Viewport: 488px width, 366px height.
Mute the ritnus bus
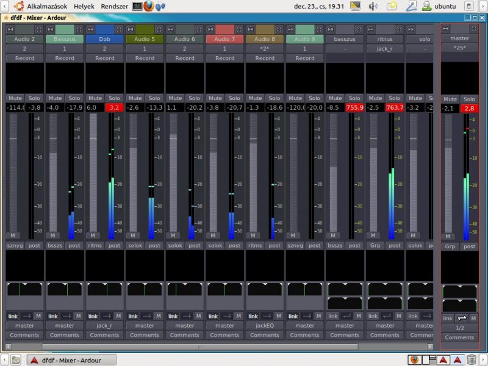click(x=375, y=98)
